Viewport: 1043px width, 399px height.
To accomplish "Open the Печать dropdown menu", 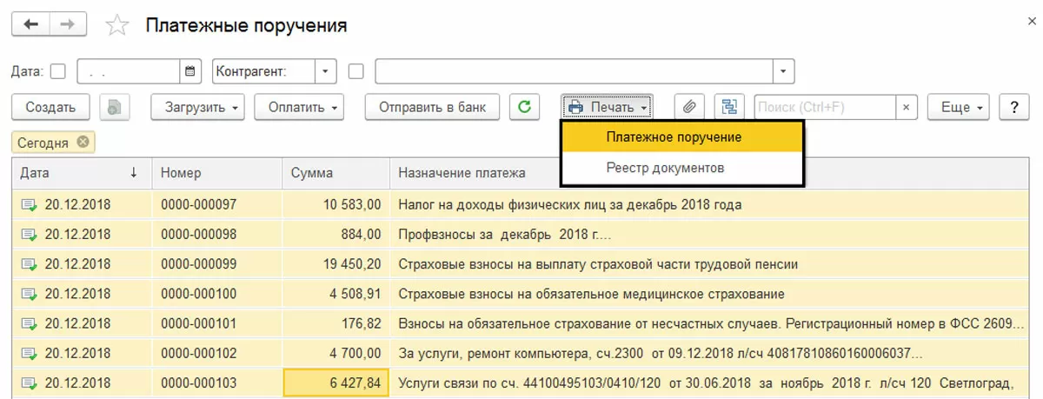I will [608, 107].
